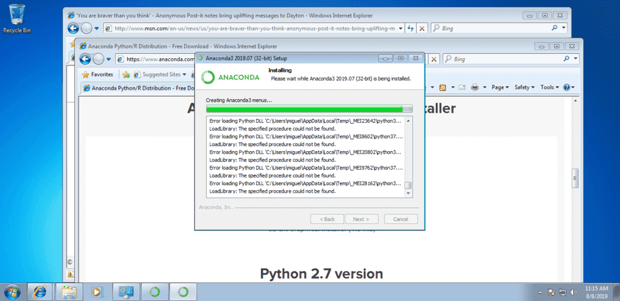Go back in the Anaconda browser window
620x301 pixels.
tap(83, 59)
